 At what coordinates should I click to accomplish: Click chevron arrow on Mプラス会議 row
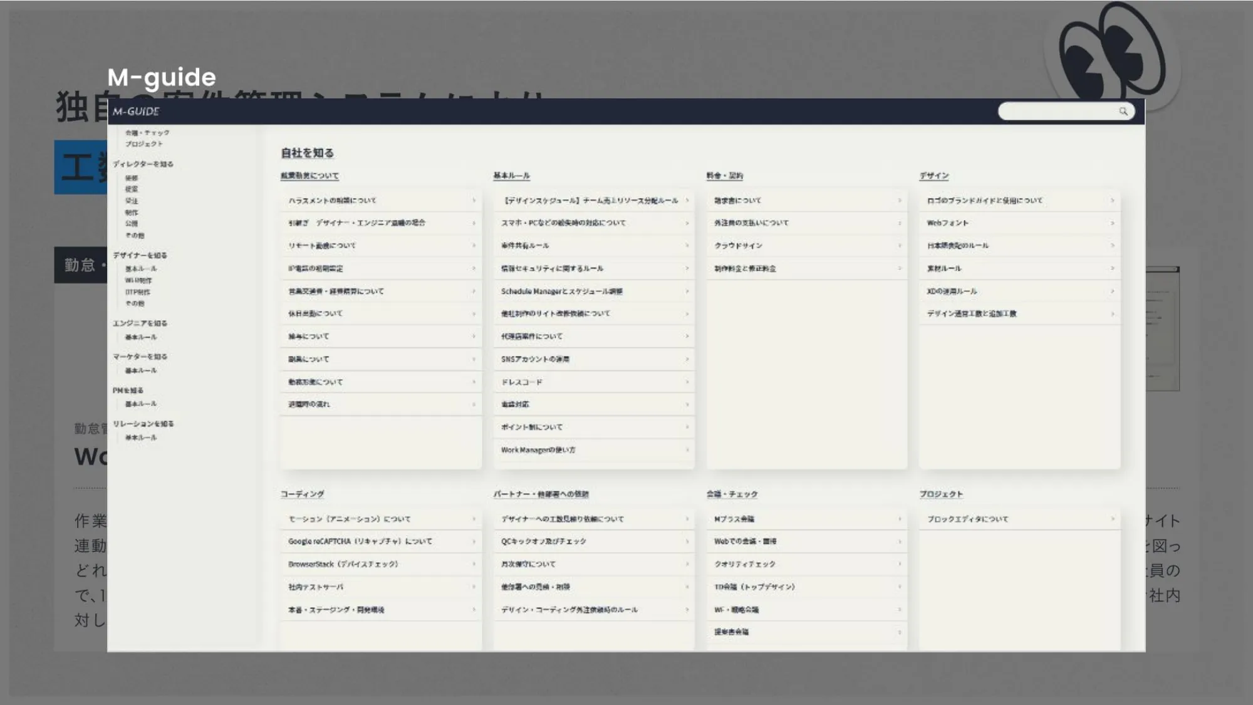click(900, 519)
